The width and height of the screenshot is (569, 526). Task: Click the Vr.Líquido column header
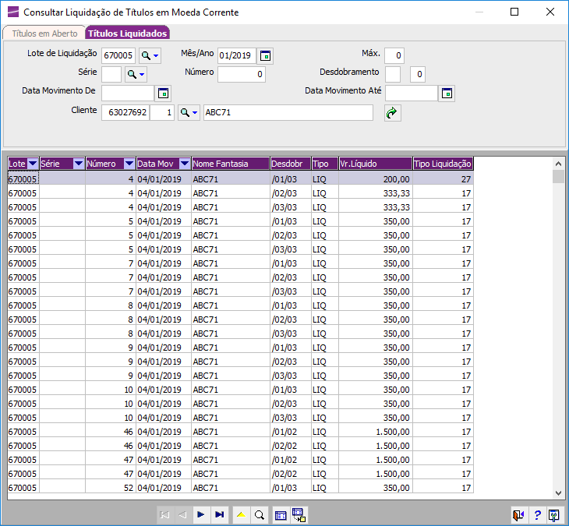pos(375,164)
